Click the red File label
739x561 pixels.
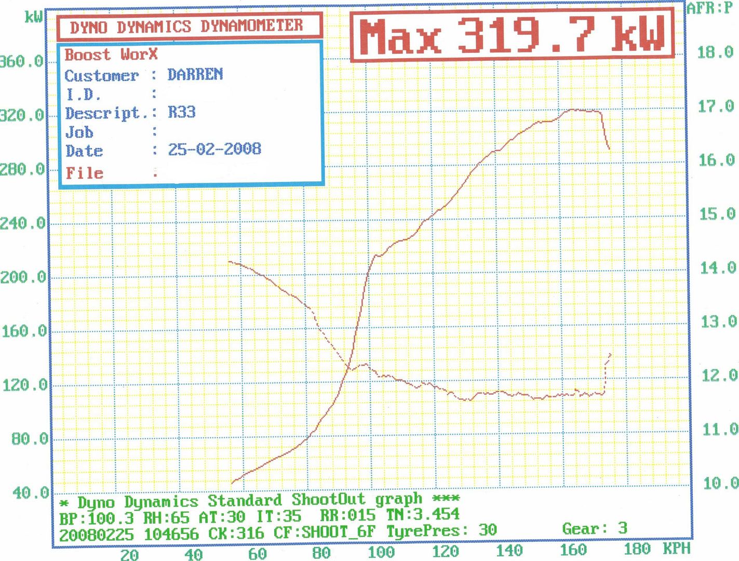click(84, 172)
